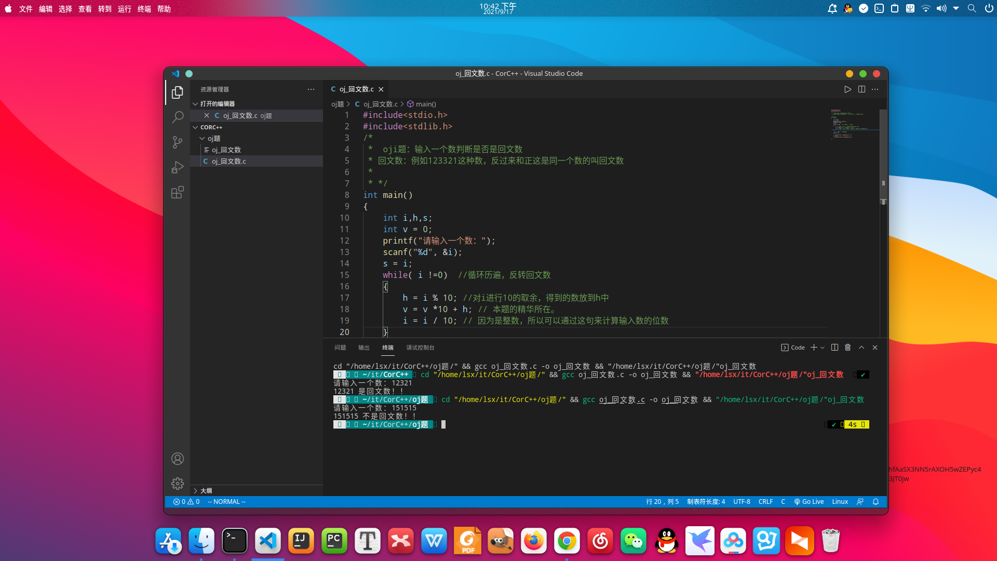The image size is (997, 561).
Task: Expand the 大纲 outline section
Action: tap(257, 490)
